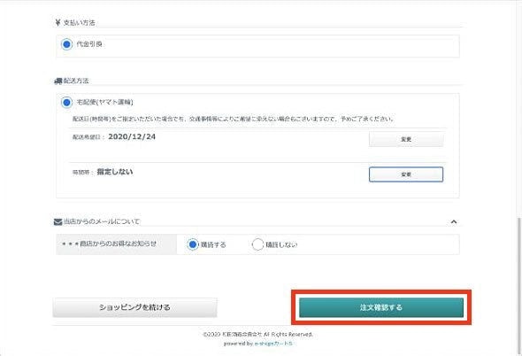Click the 支払い方法 section heading
Screen dimensions: 522x356
click(80, 23)
